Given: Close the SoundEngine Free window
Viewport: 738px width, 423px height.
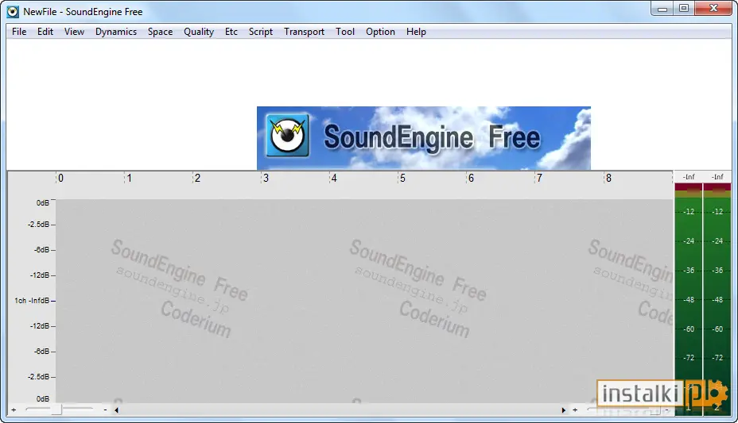Looking at the screenshot, I should pos(713,9).
